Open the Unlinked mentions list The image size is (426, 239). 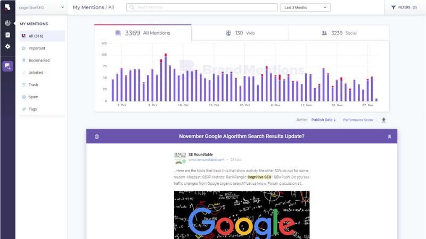pos(36,73)
